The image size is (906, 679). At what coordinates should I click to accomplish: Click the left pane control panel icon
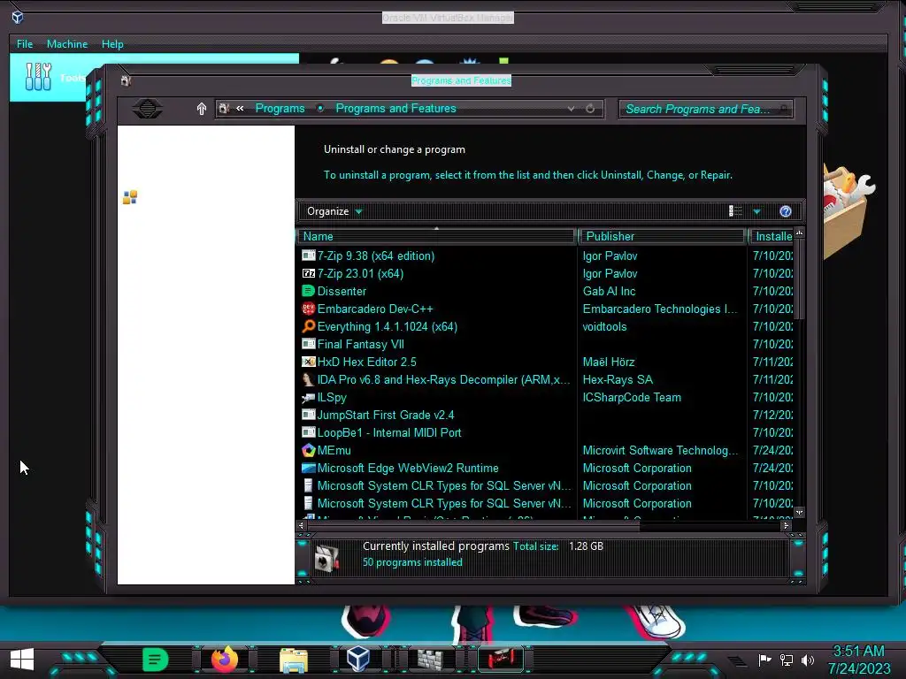click(x=130, y=197)
